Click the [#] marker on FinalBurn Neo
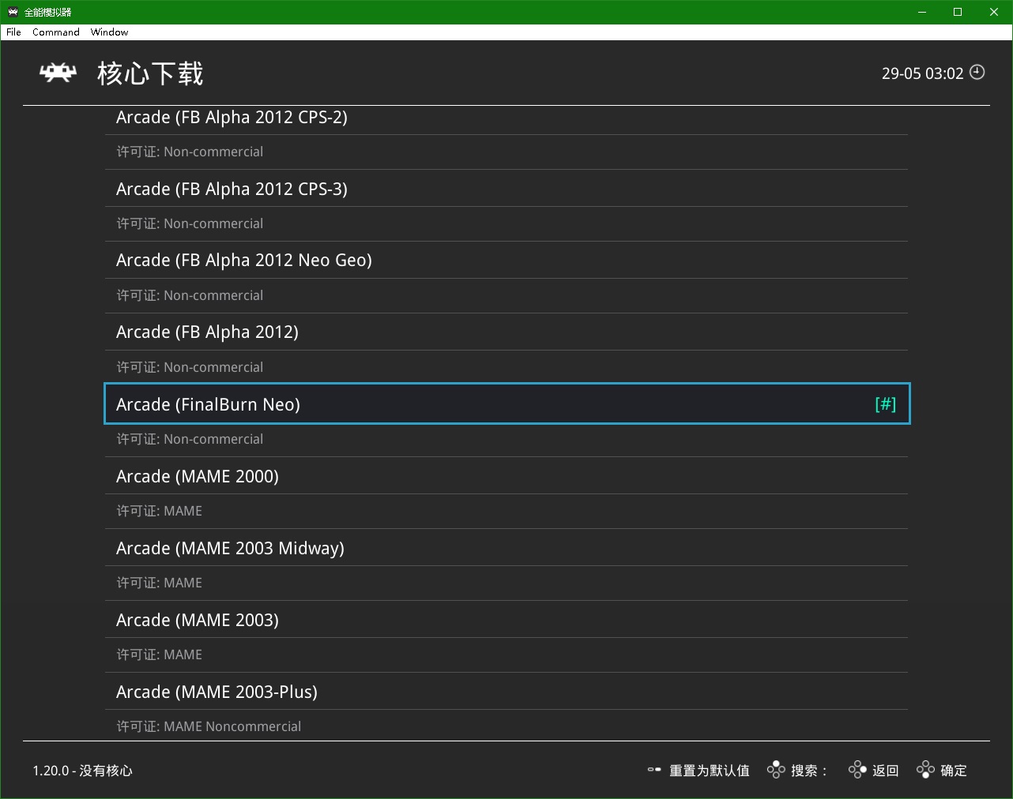 coord(885,404)
